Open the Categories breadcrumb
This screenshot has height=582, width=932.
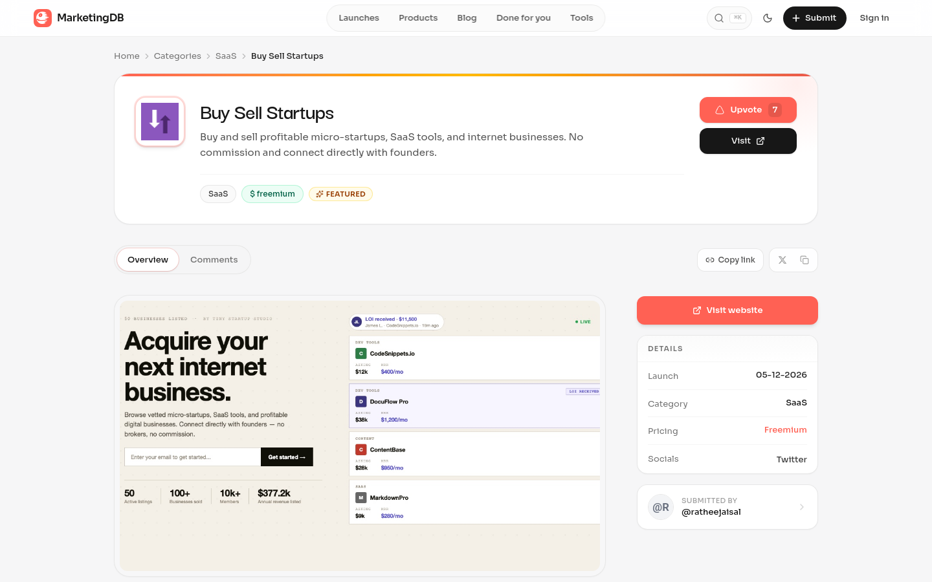[177, 56]
